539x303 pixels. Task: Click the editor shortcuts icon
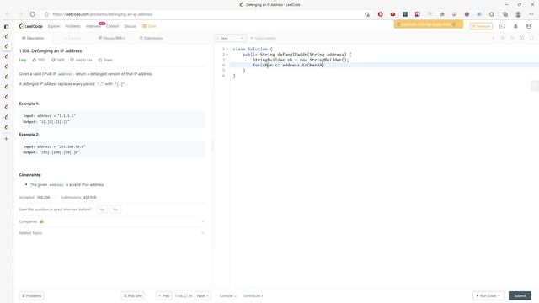tap(503, 38)
